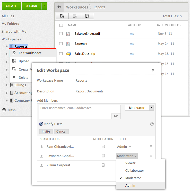Click the edit workspace toolbar icon
190x191 pixels.
click(x=87, y=16)
